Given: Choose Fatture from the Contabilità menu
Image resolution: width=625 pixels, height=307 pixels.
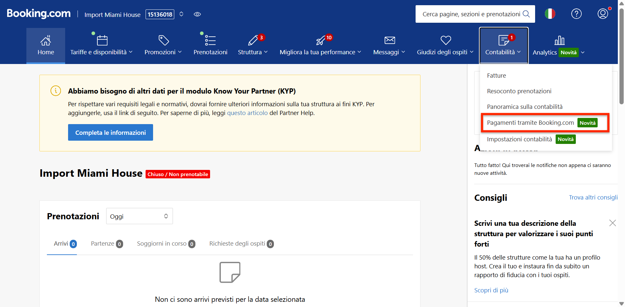Looking at the screenshot, I should [x=496, y=76].
